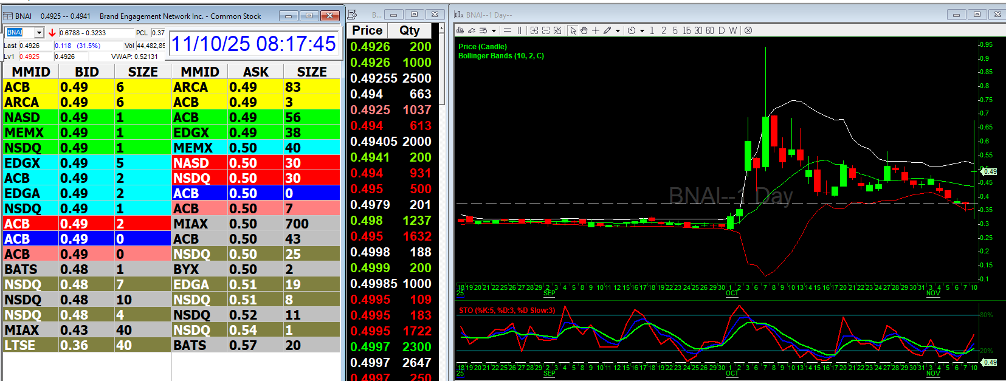Select the arrow pointer tool in chart toolbar
This screenshot has height=381, width=1006.
pyautogui.click(x=573, y=30)
